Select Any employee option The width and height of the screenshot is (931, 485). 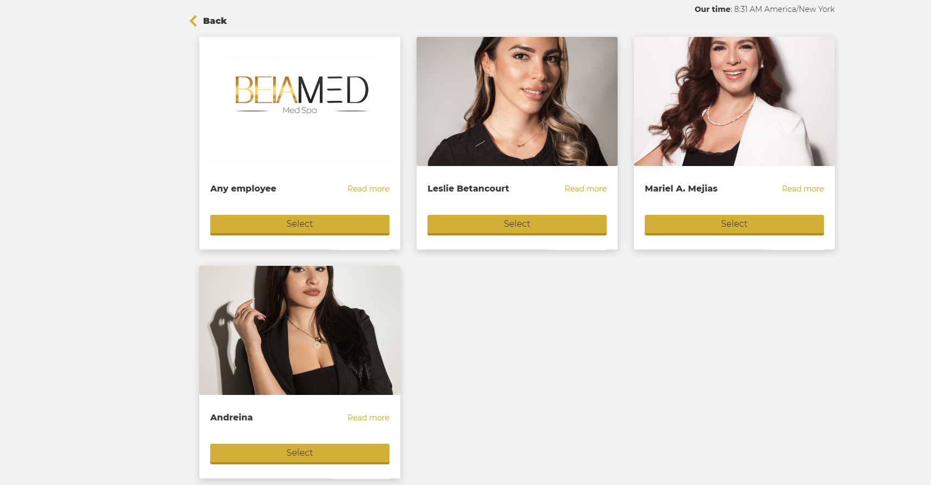pos(300,225)
